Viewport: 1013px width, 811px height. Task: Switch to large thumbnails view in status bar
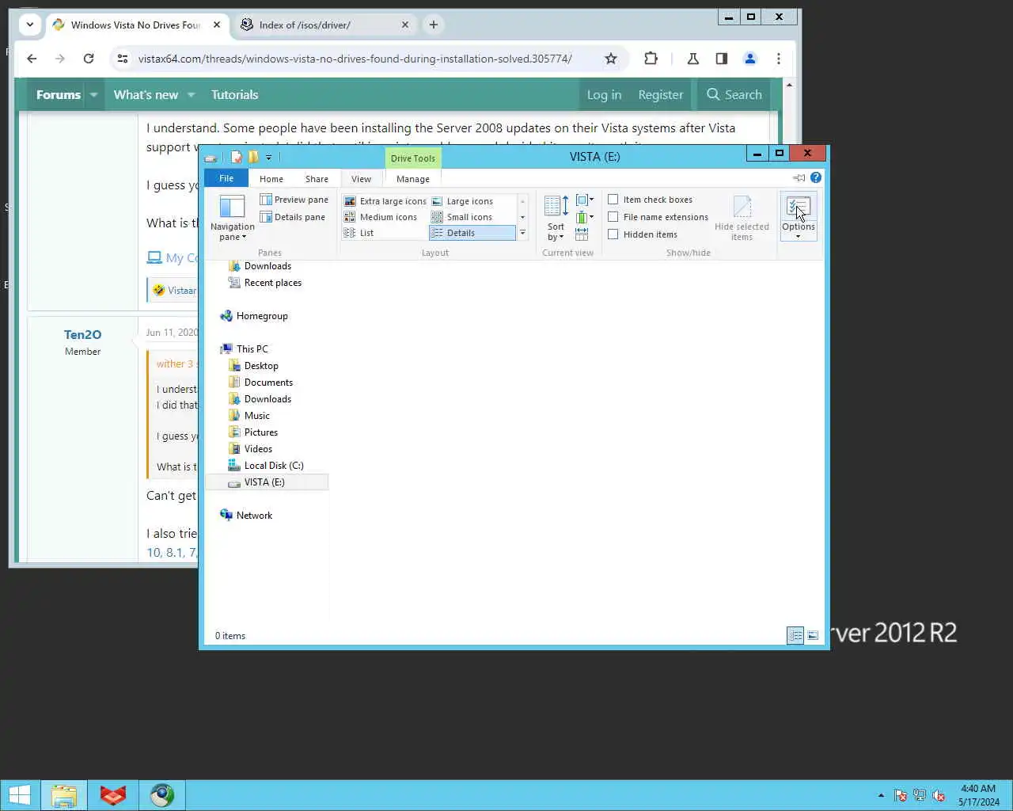coord(813,635)
